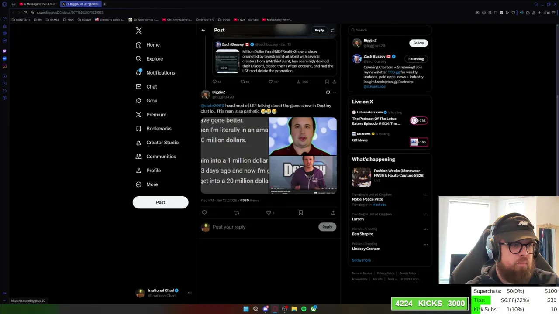Image resolution: width=559 pixels, height=314 pixels.
Task: Repost the quoted Zach Bussey post
Action: click(x=243, y=82)
